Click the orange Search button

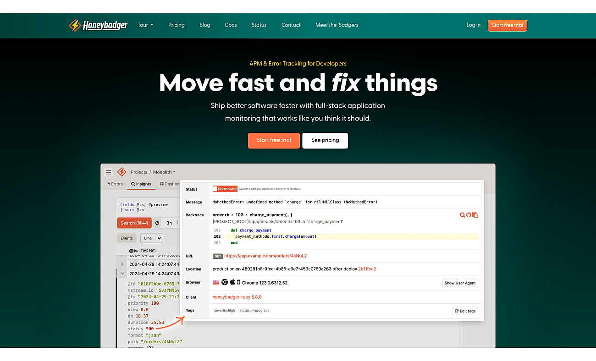[134, 223]
